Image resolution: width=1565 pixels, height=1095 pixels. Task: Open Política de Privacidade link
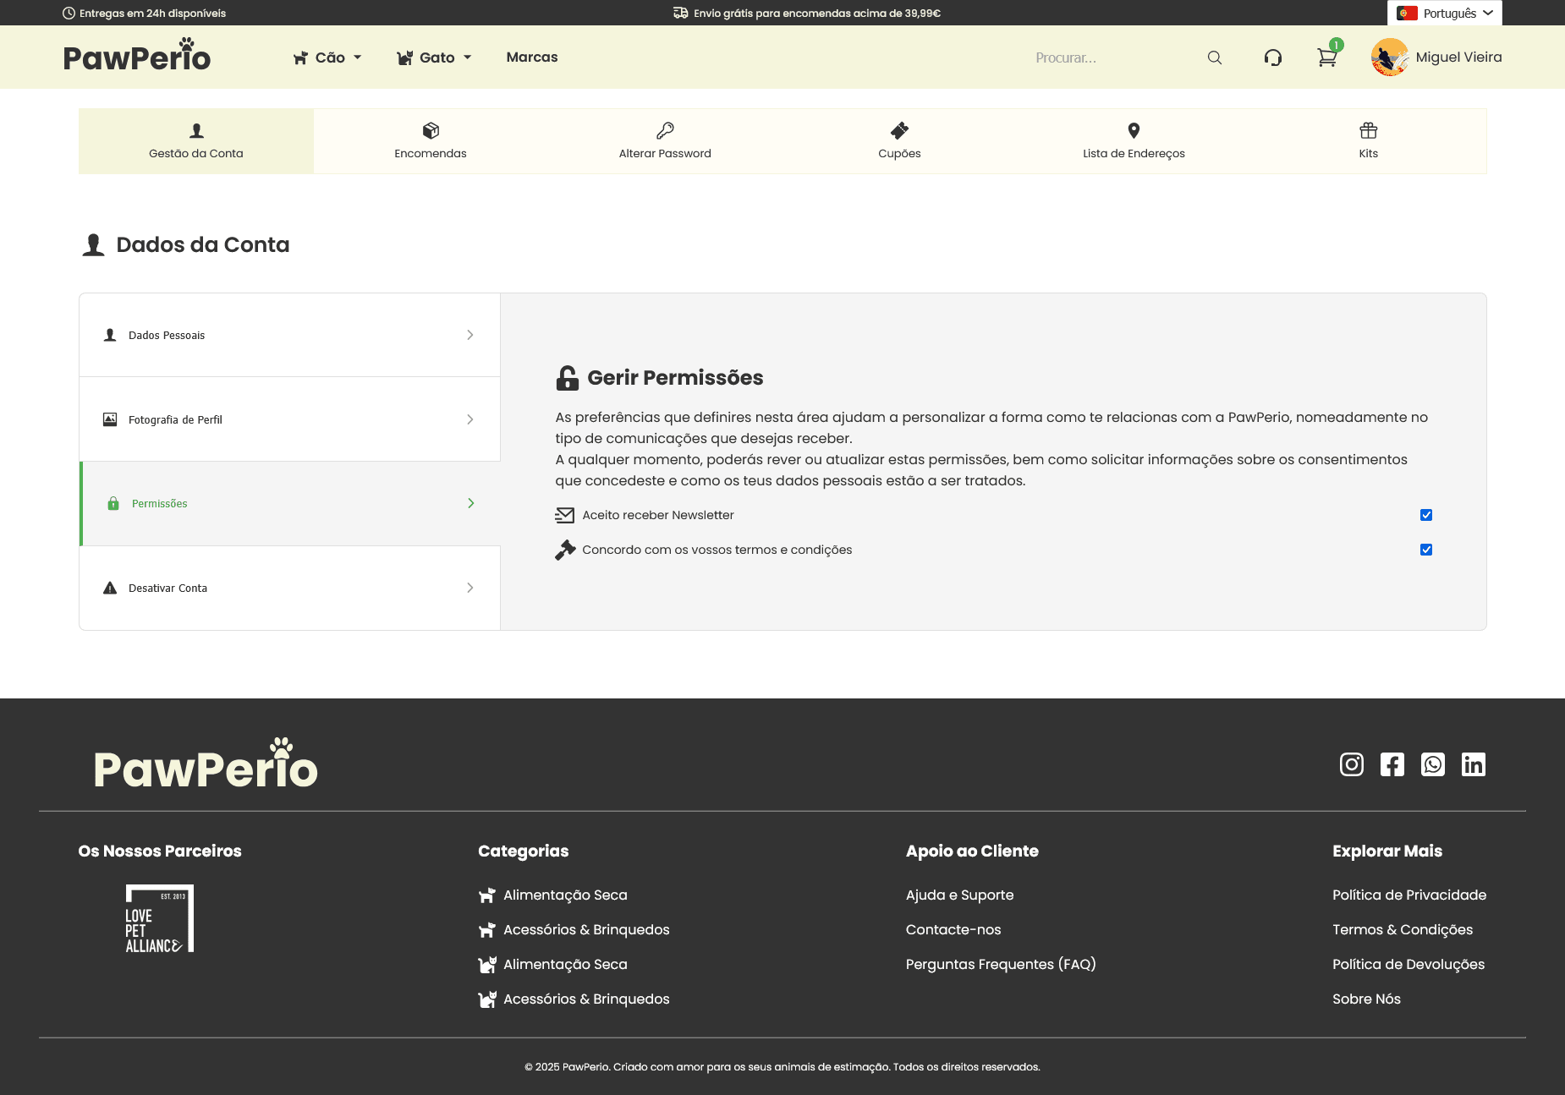click(1408, 895)
